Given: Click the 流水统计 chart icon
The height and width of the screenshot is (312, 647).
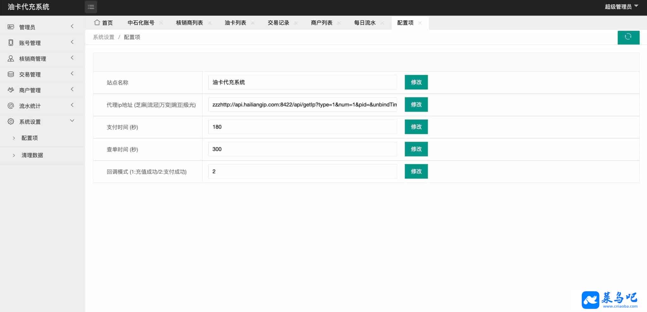Looking at the screenshot, I should coord(11,106).
